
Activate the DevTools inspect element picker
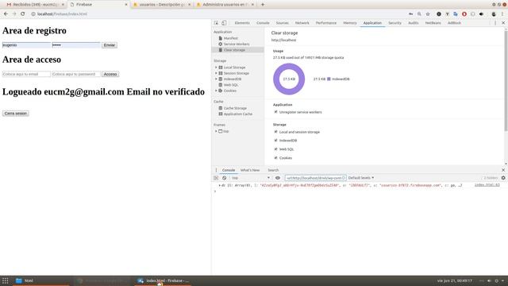pyautogui.click(x=216, y=23)
